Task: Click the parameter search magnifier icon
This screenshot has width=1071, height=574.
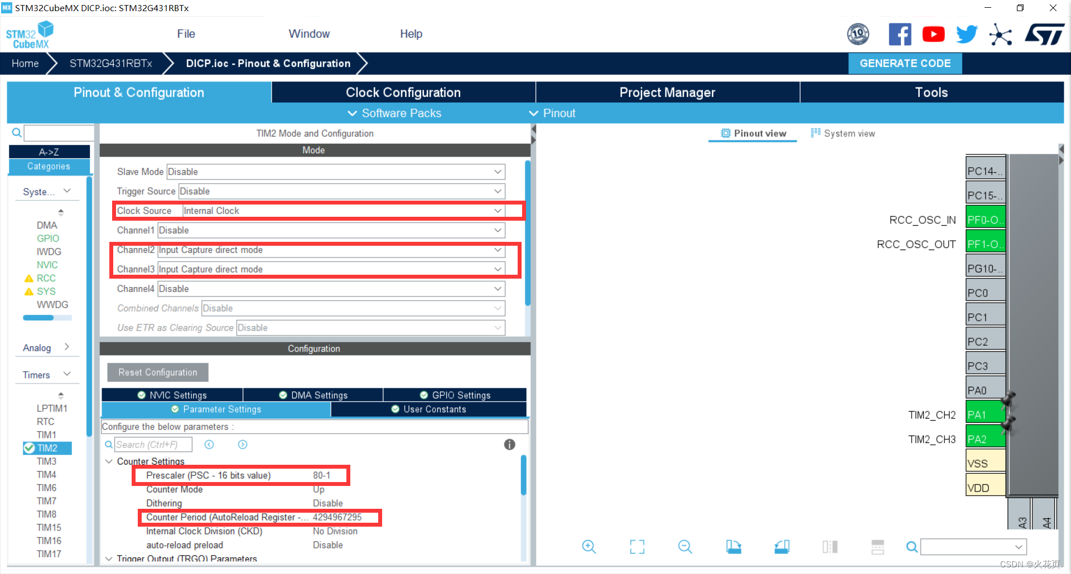Action: pos(109,444)
